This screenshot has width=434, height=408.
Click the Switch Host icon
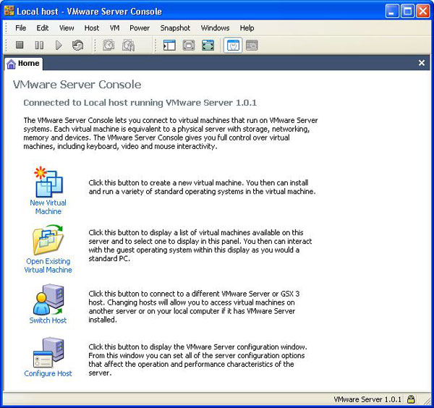tap(48, 299)
